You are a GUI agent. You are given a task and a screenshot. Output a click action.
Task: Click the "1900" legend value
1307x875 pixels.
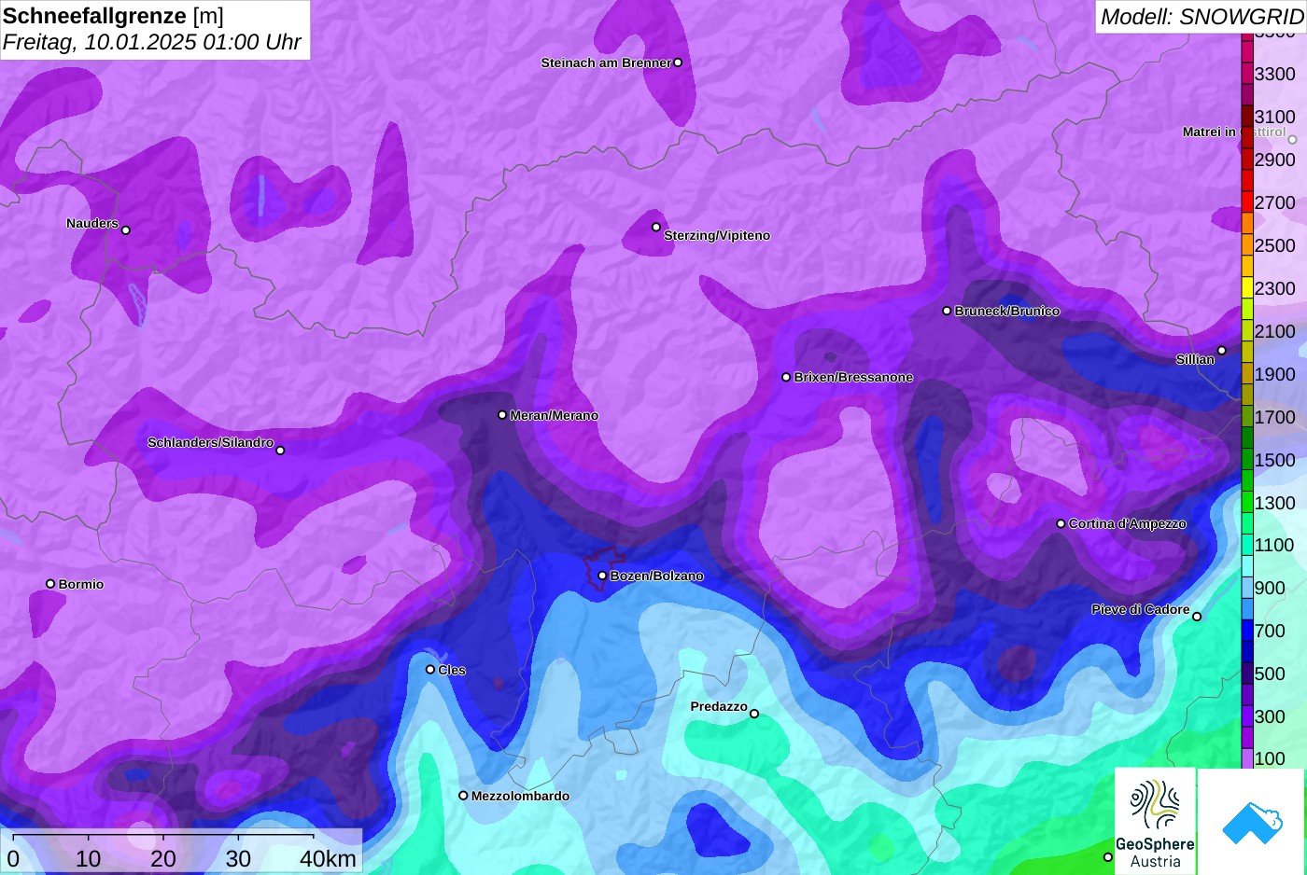click(1275, 374)
